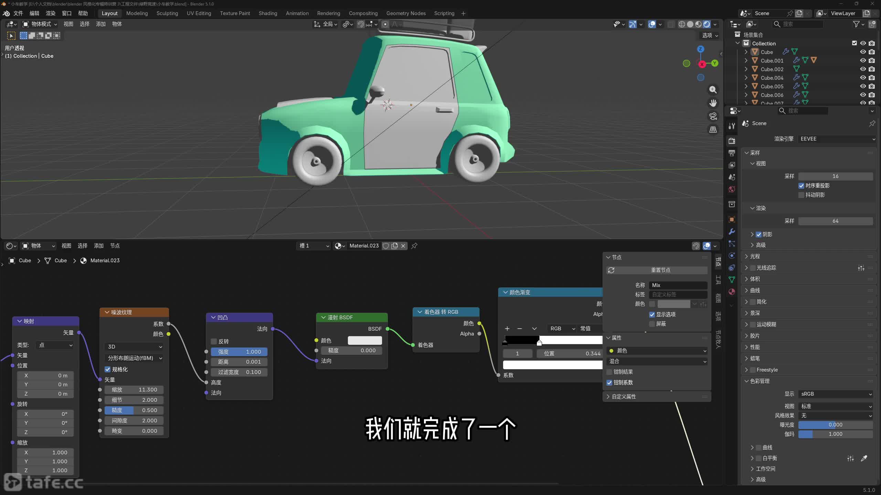Check the 反转 checkbox in bump node
This screenshot has height=495, width=881.
pyautogui.click(x=214, y=341)
